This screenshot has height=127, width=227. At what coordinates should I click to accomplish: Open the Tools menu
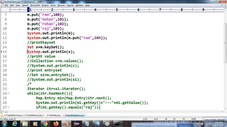[x=53, y=5]
